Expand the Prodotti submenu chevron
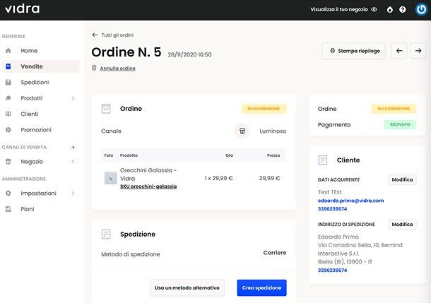 [x=73, y=98]
